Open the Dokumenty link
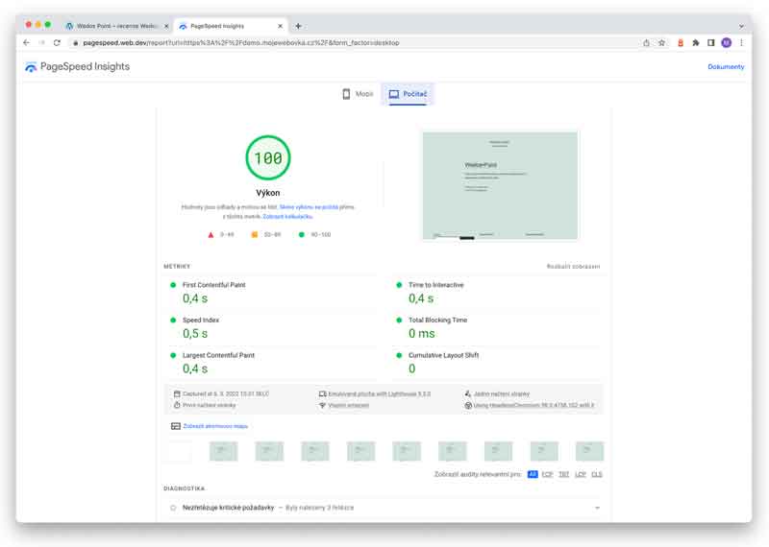 tap(726, 67)
